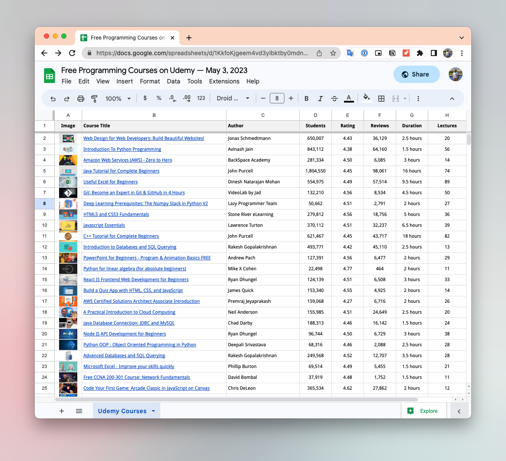Open the all sheets list icon
506x461 pixels.
(79, 411)
